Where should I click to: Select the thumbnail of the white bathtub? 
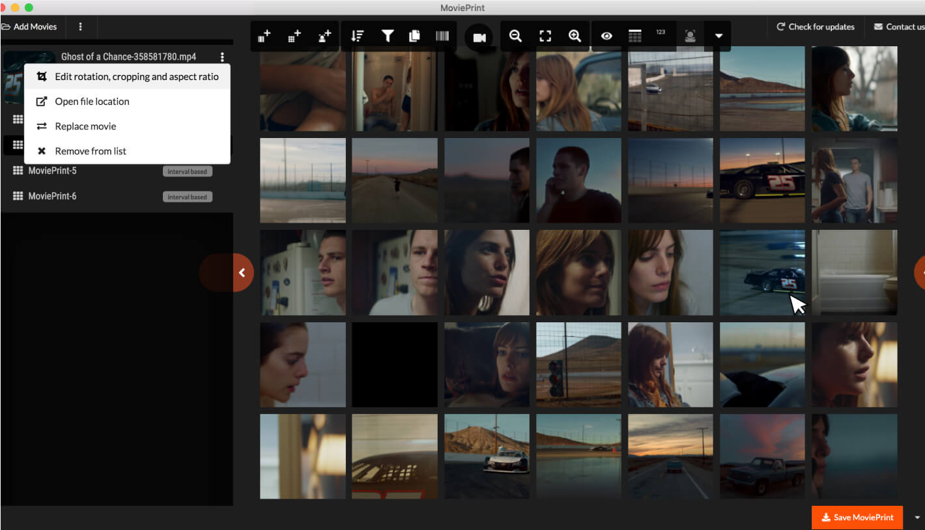[855, 272]
